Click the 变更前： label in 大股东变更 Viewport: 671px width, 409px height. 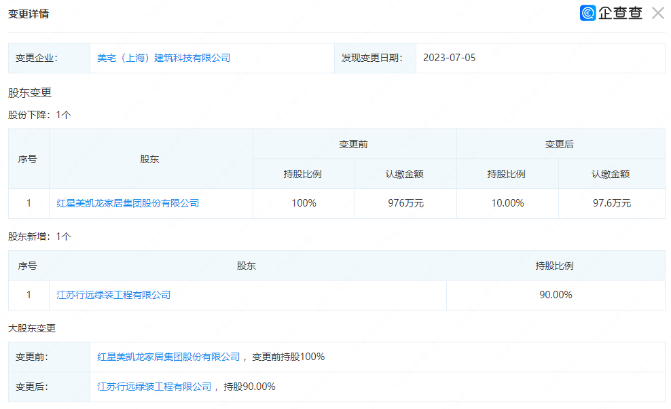(x=32, y=357)
